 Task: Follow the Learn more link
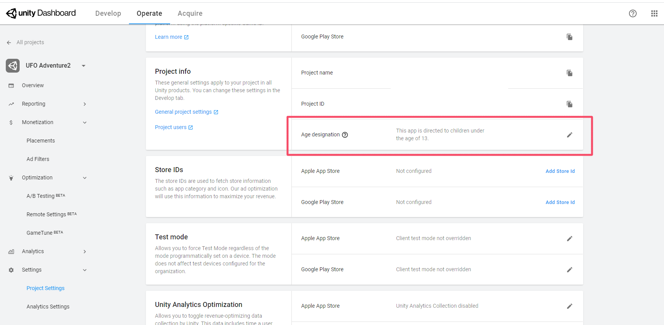point(169,37)
